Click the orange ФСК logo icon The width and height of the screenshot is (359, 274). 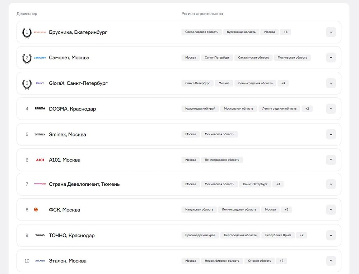(x=36, y=210)
